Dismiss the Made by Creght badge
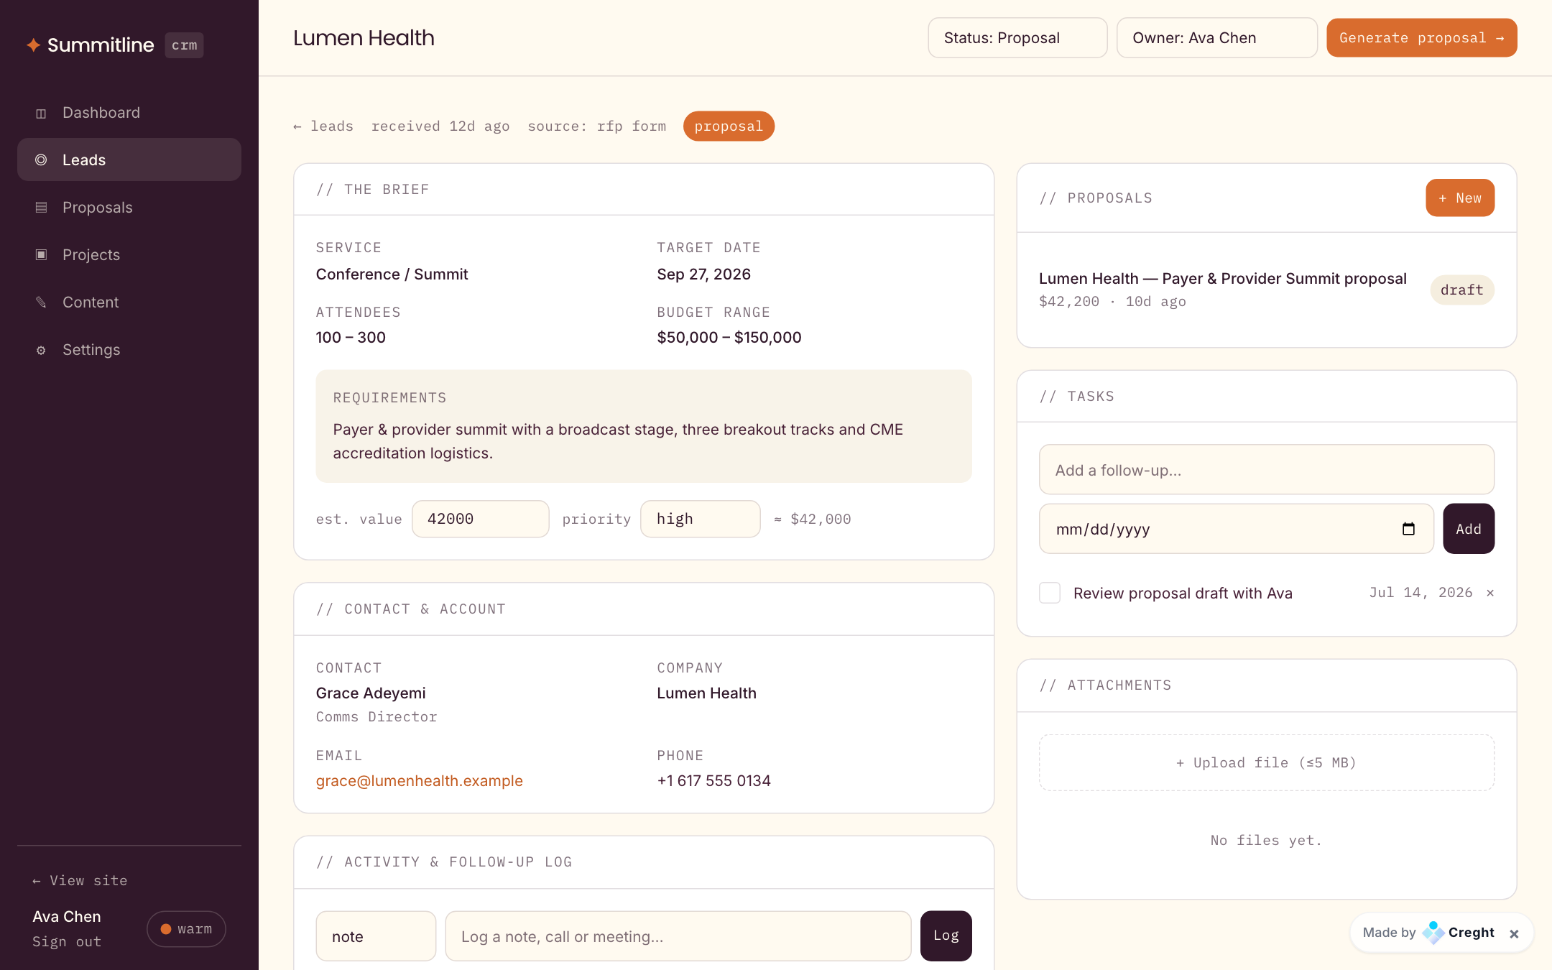This screenshot has height=970, width=1552. (x=1514, y=933)
